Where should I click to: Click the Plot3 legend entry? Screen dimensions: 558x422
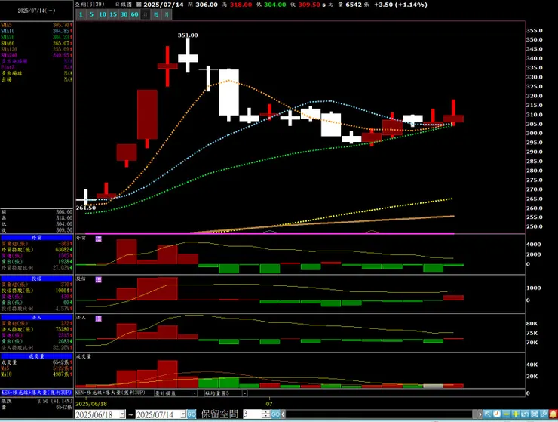click(37, 67)
